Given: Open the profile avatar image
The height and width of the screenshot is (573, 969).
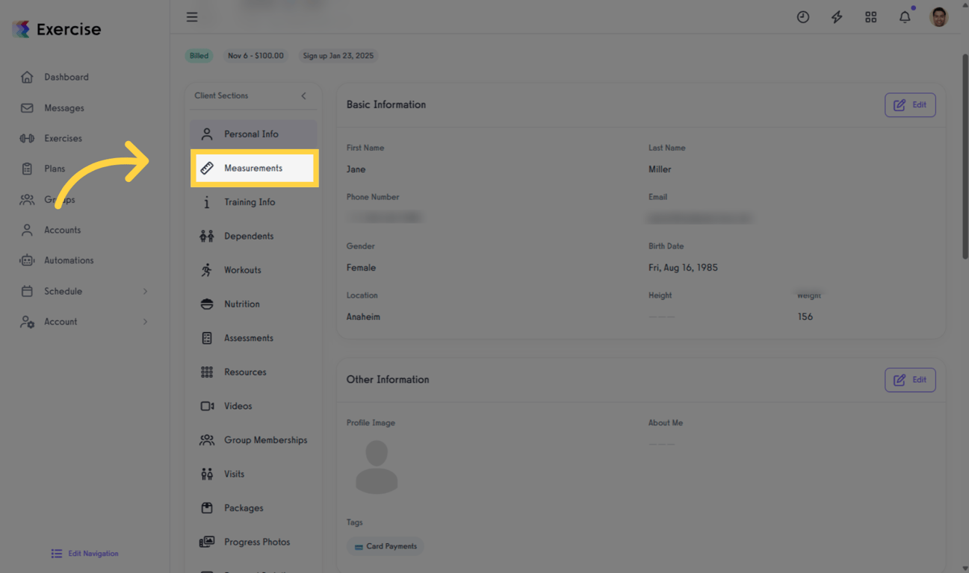Looking at the screenshot, I should click(938, 16).
